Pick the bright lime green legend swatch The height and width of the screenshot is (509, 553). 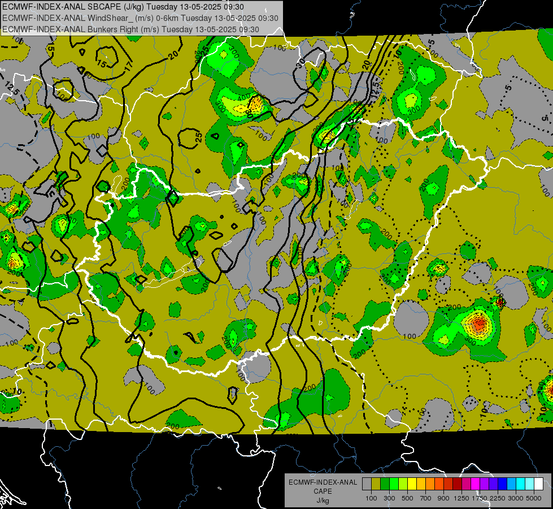pos(394,484)
